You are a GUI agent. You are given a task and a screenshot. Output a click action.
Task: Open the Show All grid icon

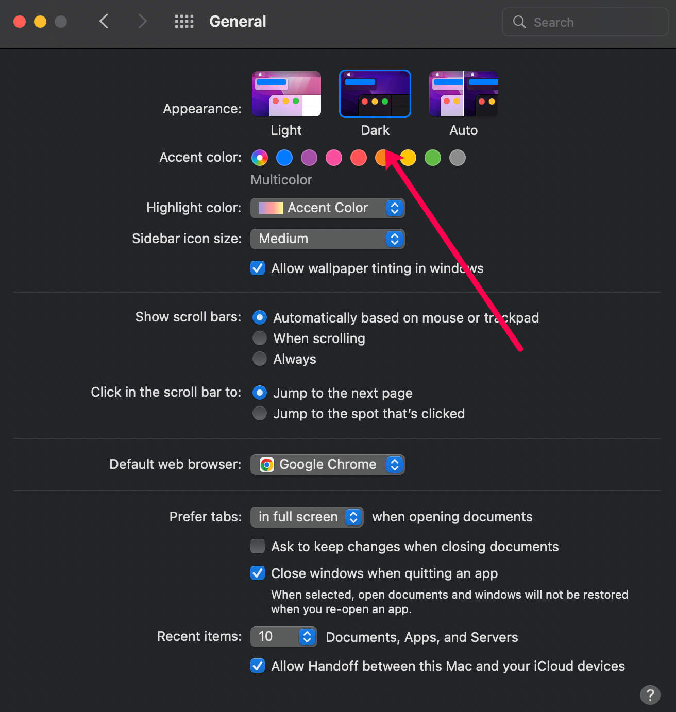[184, 22]
